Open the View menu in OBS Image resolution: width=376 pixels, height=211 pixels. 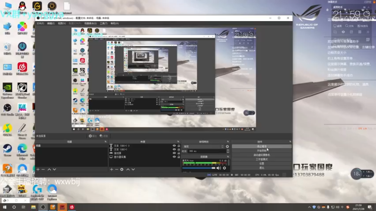click(62, 23)
